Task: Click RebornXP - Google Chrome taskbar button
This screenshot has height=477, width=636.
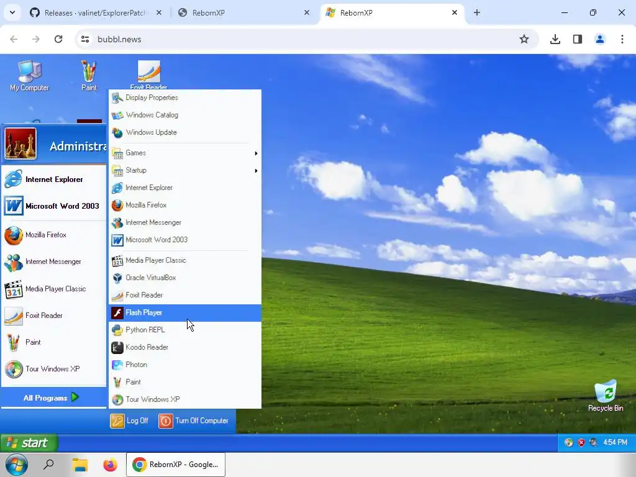Action: pyautogui.click(x=176, y=465)
